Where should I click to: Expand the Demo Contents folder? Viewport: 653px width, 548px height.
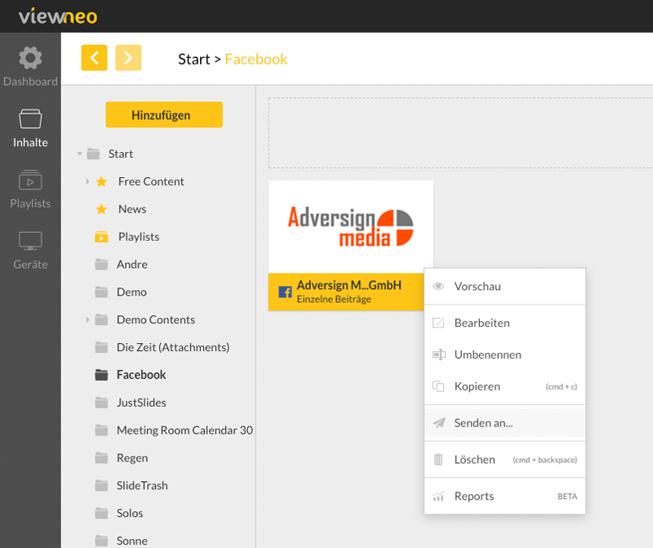click(x=87, y=319)
